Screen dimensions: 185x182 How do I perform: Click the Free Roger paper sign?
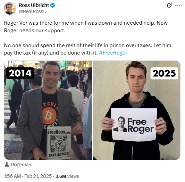tap(134, 125)
